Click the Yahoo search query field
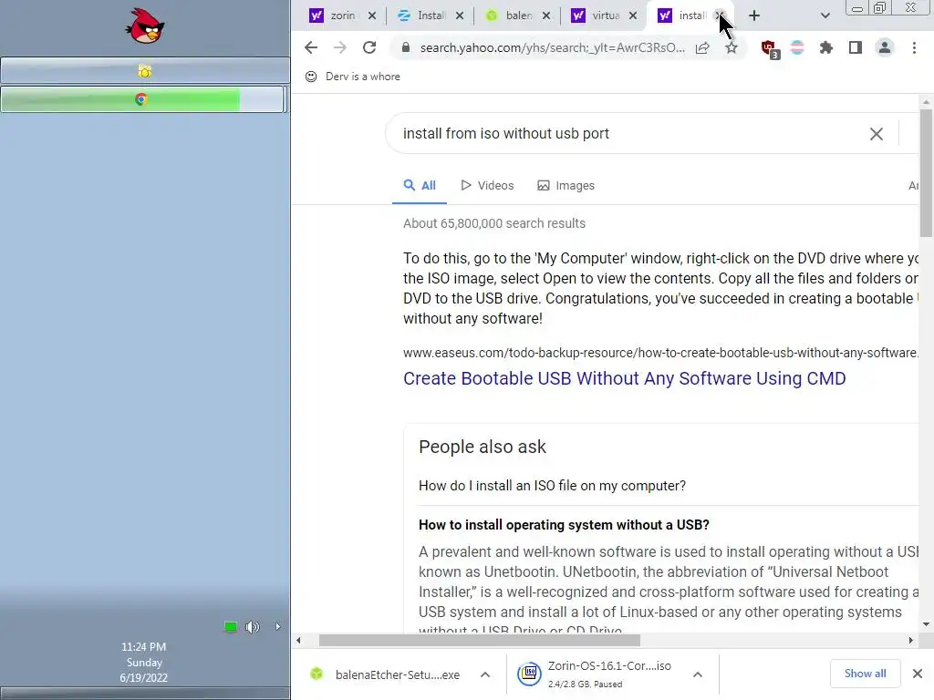 point(631,133)
